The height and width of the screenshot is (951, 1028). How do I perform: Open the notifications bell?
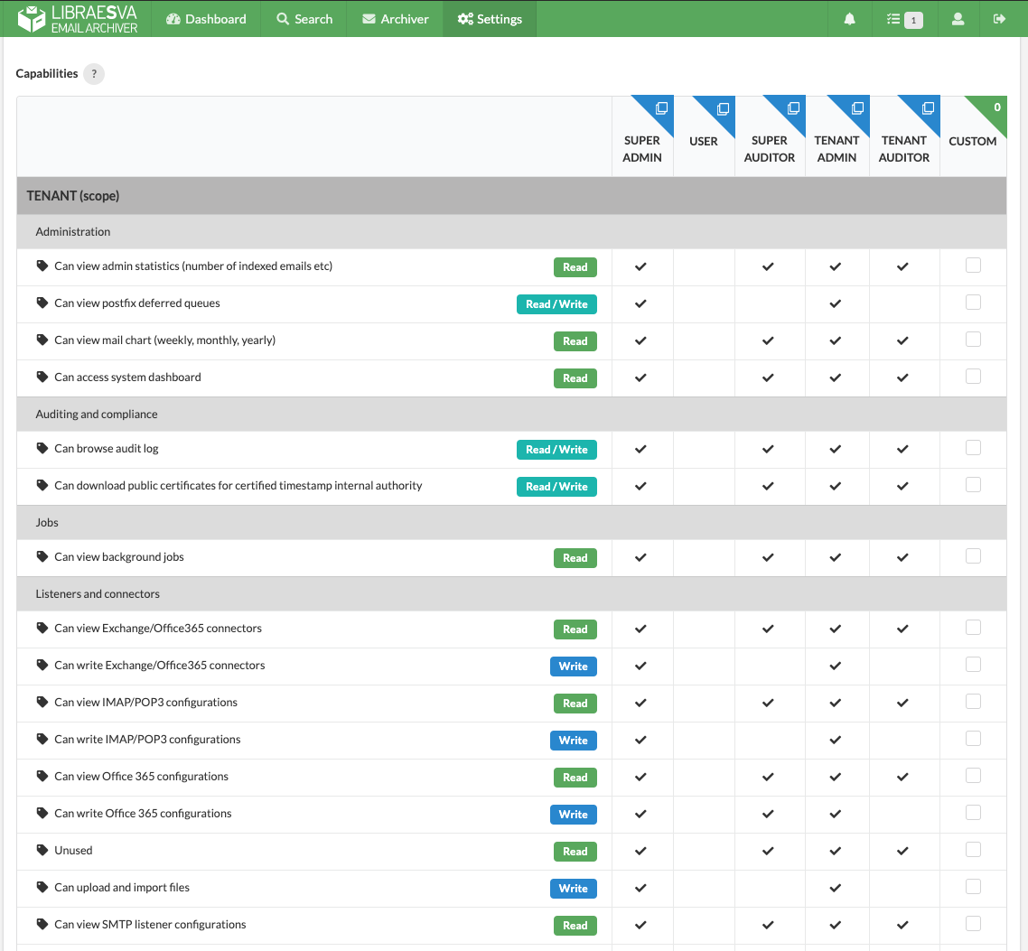tap(849, 19)
